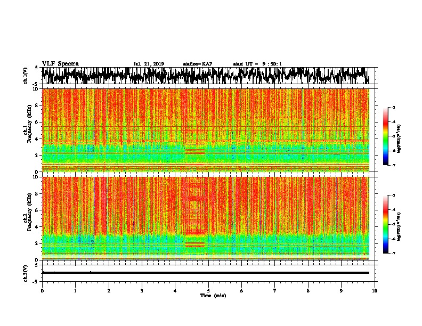Click time axis tick label "2"

[109, 291]
